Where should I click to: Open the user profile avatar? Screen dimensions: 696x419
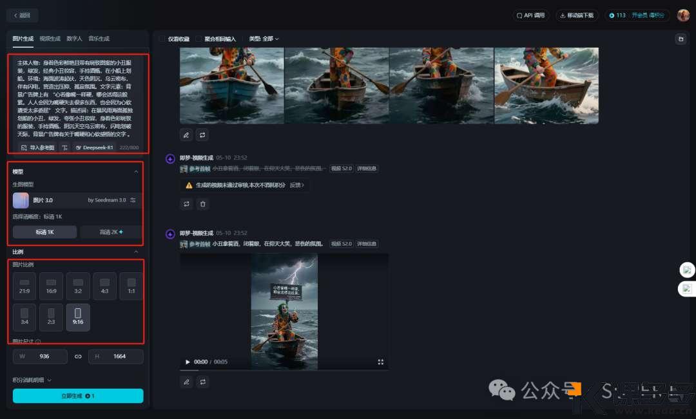683,15
